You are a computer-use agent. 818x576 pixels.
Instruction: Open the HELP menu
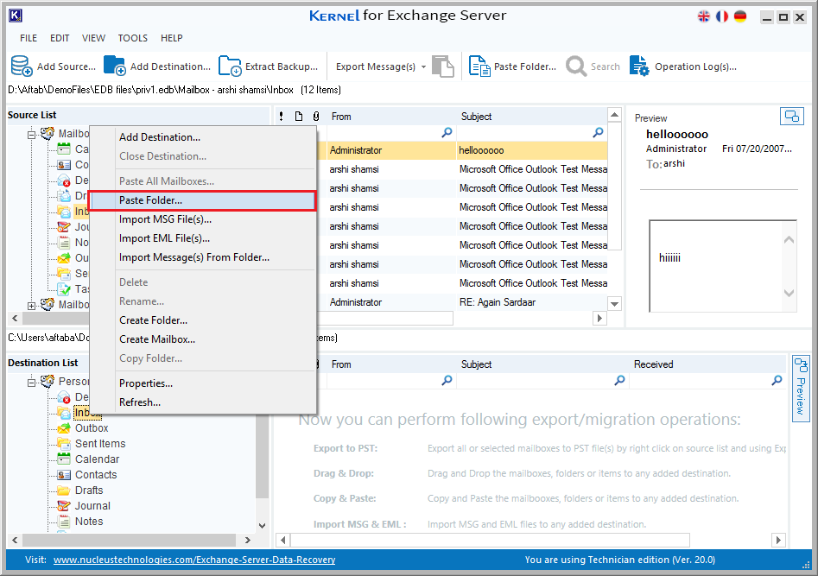point(172,38)
